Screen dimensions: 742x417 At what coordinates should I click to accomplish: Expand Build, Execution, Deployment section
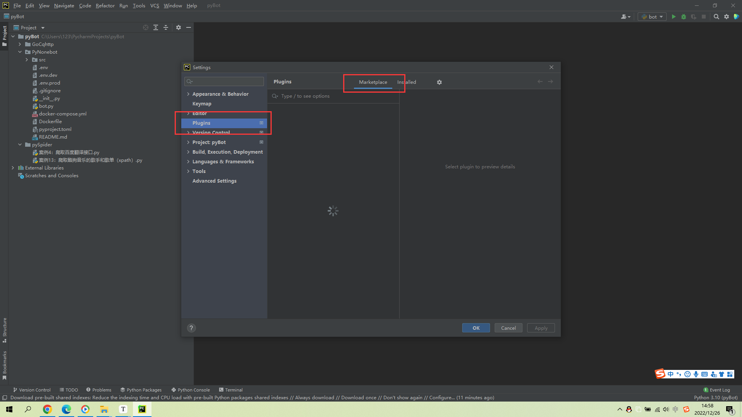click(x=188, y=152)
